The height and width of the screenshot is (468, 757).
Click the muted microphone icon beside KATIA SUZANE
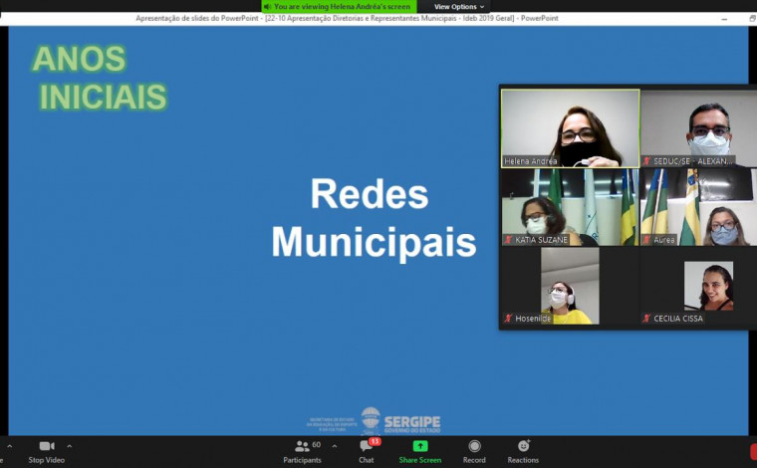tap(508, 240)
